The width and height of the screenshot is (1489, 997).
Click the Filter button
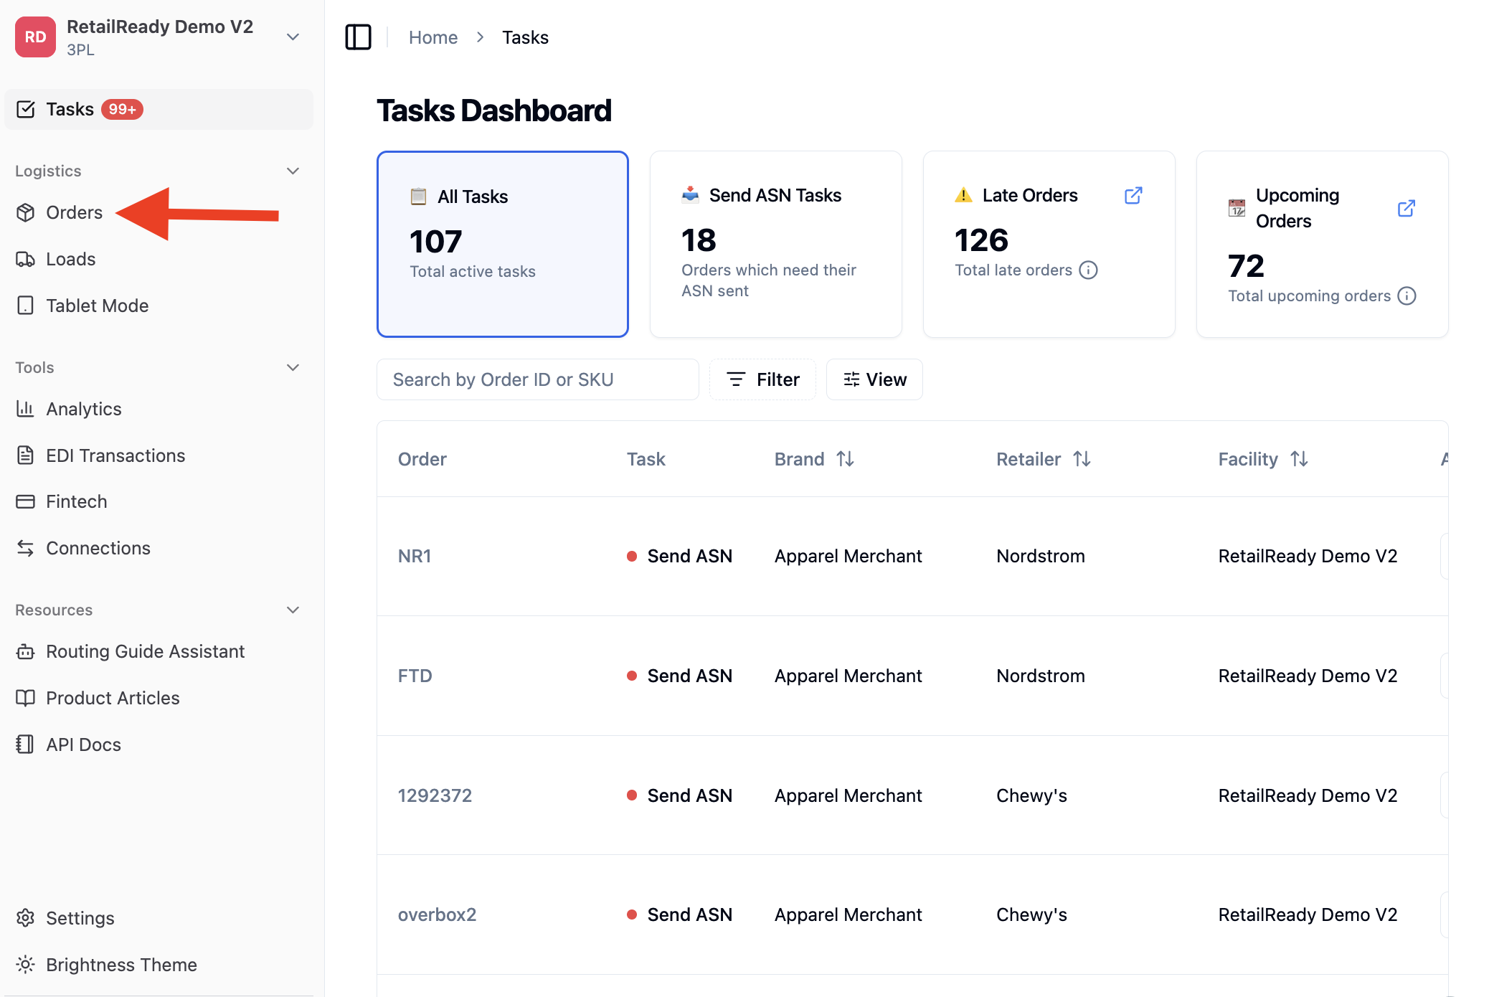(762, 379)
